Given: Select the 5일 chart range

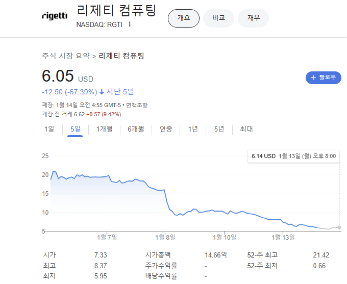Looking at the screenshot, I should pos(75,129).
